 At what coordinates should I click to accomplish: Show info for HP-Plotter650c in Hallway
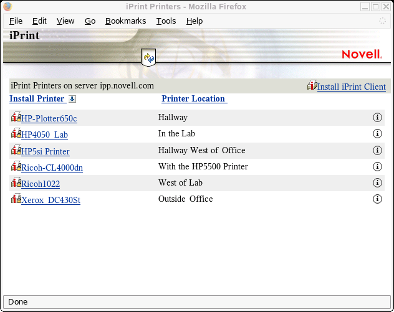pyautogui.click(x=377, y=117)
